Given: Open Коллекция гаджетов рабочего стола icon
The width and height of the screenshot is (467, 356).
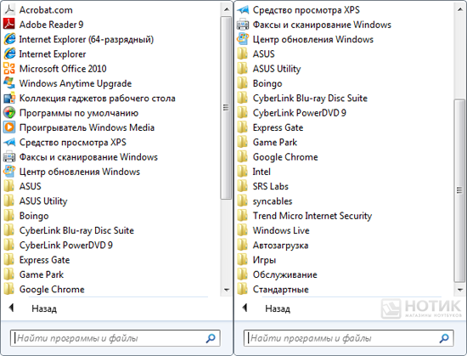Looking at the screenshot, I should tap(9, 98).
